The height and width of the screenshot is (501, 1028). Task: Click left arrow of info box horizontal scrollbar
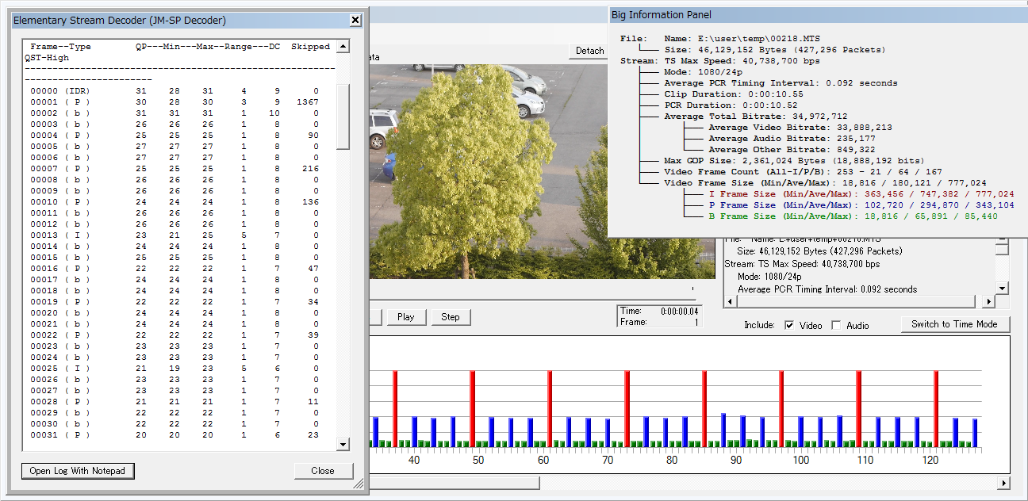[729, 302]
